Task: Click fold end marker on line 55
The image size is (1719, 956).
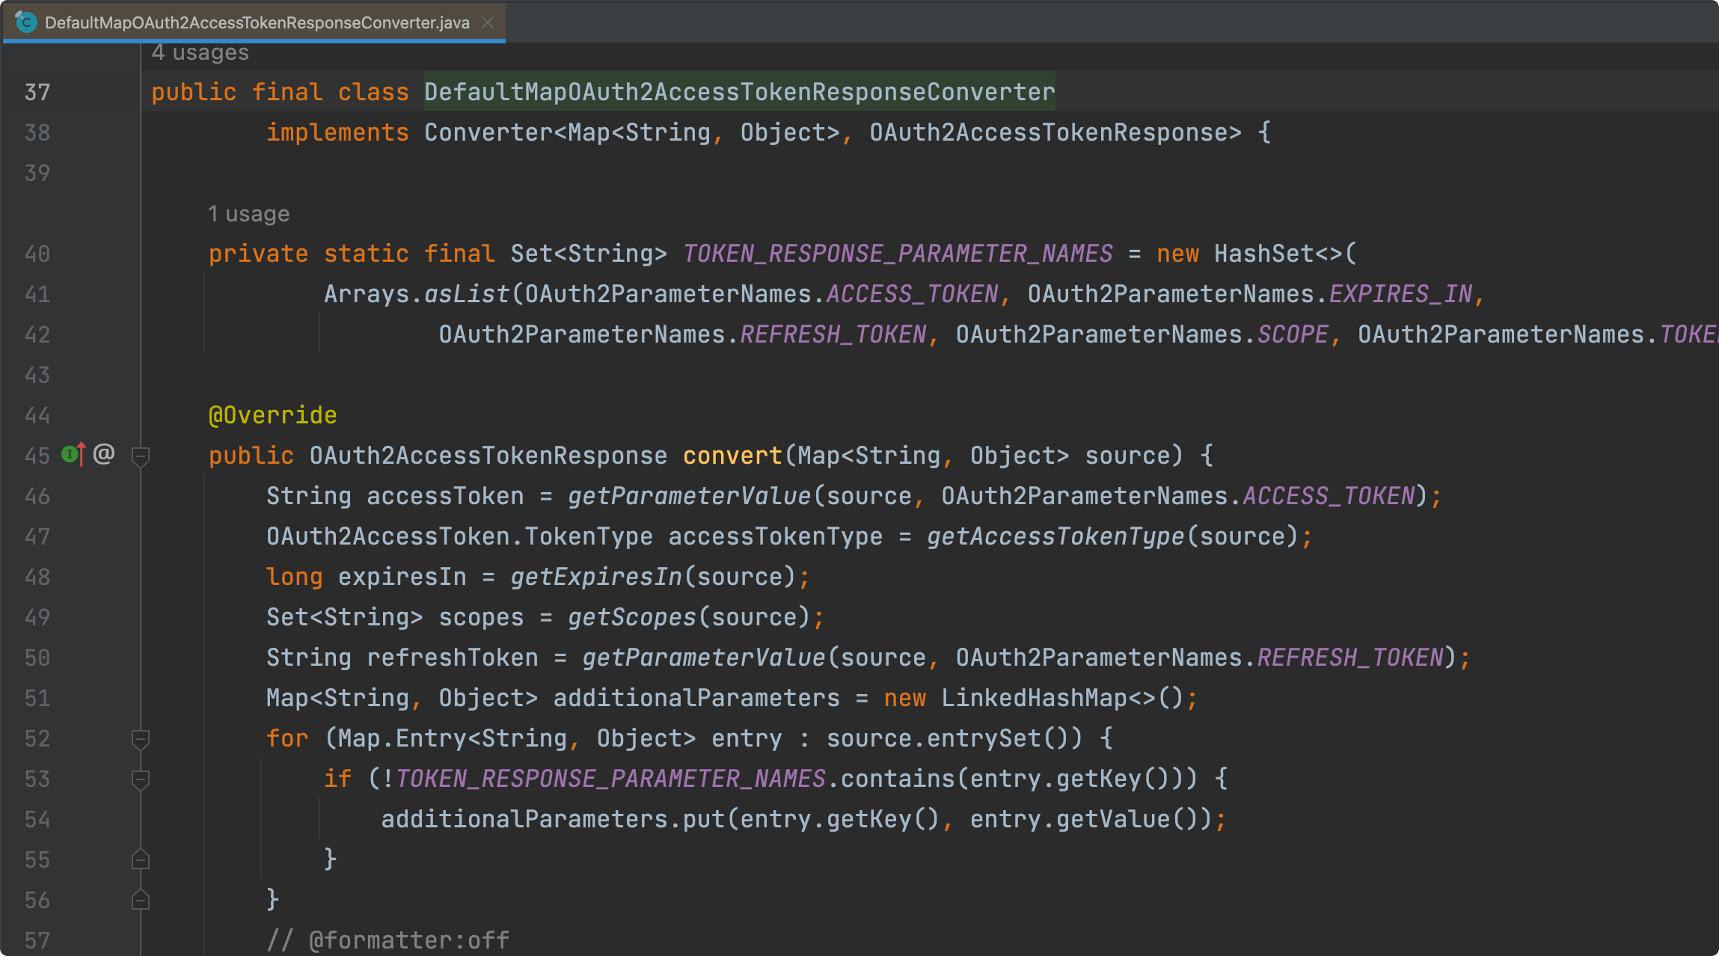Action: pos(140,860)
